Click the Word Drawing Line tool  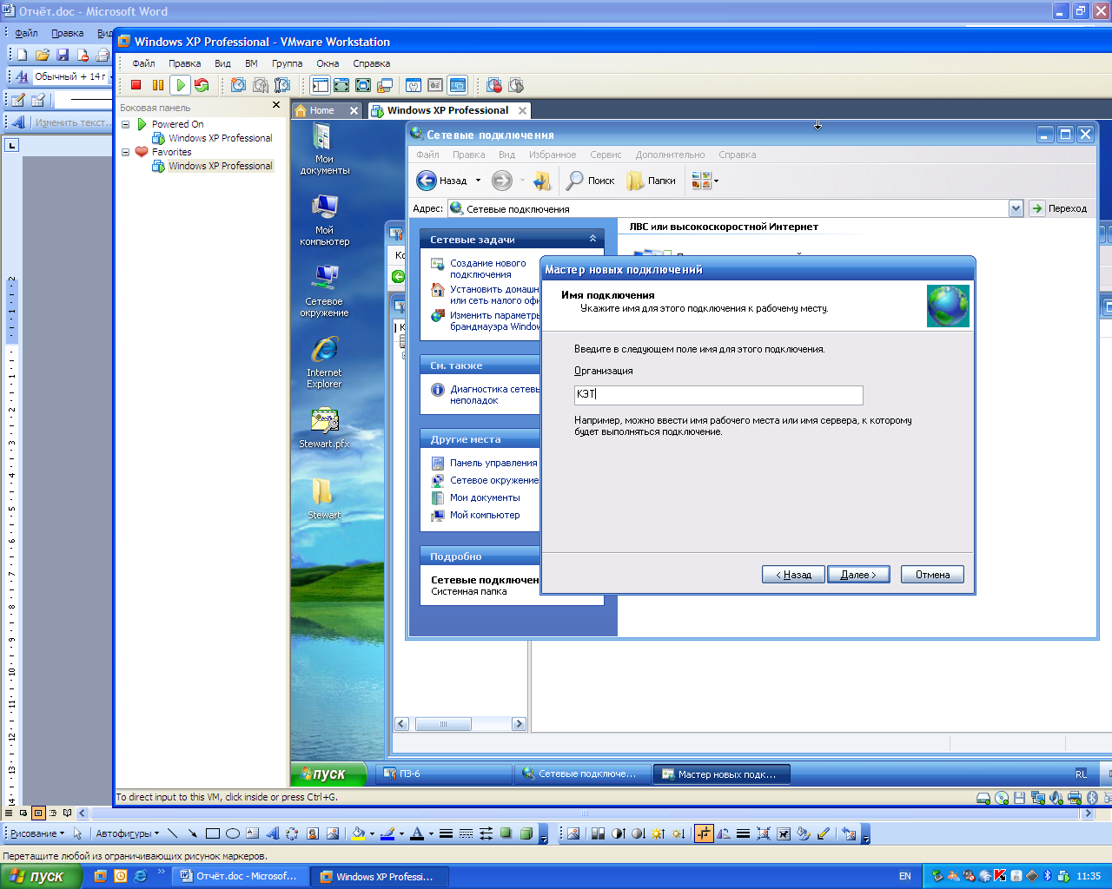click(x=172, y=833)
